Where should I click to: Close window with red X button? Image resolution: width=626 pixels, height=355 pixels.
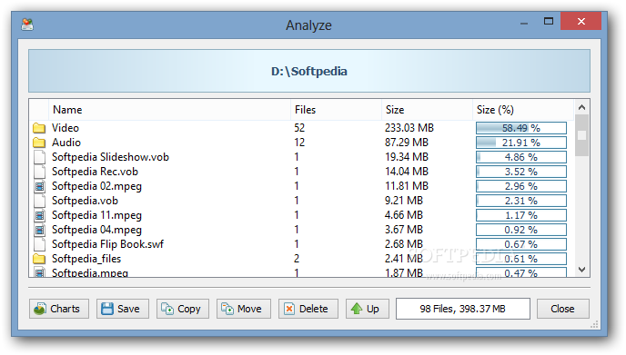click(x=581, y=21)
